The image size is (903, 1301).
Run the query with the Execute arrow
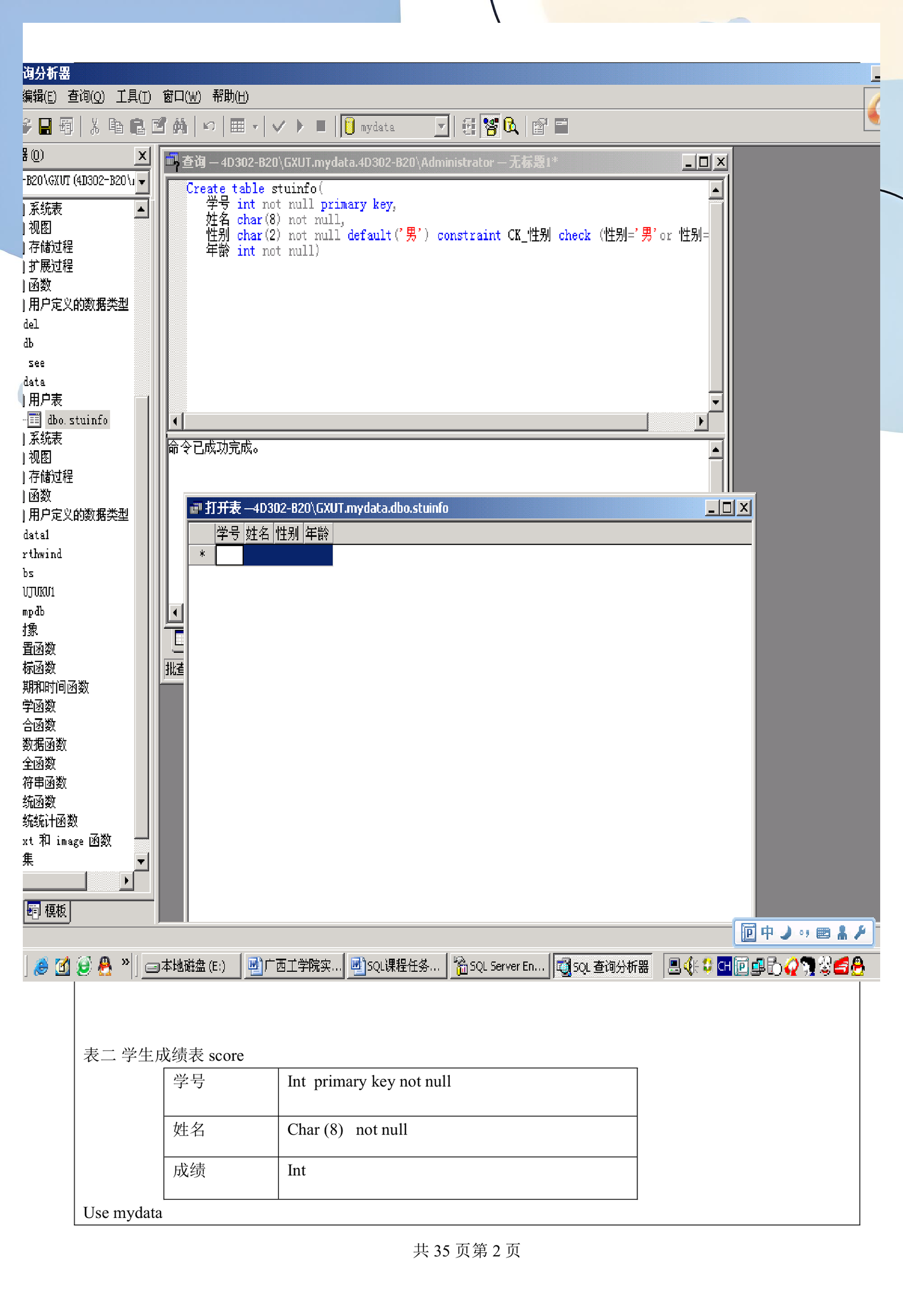point(300,126)
